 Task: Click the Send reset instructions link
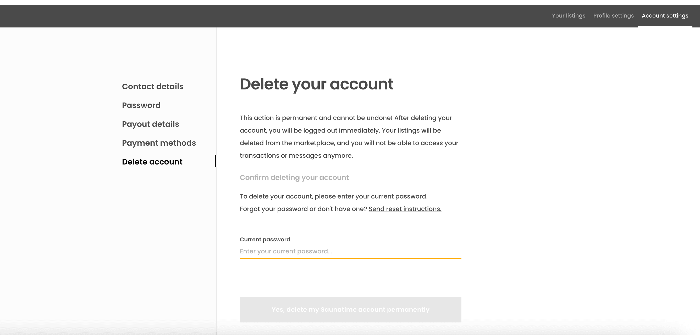[405, 209]
